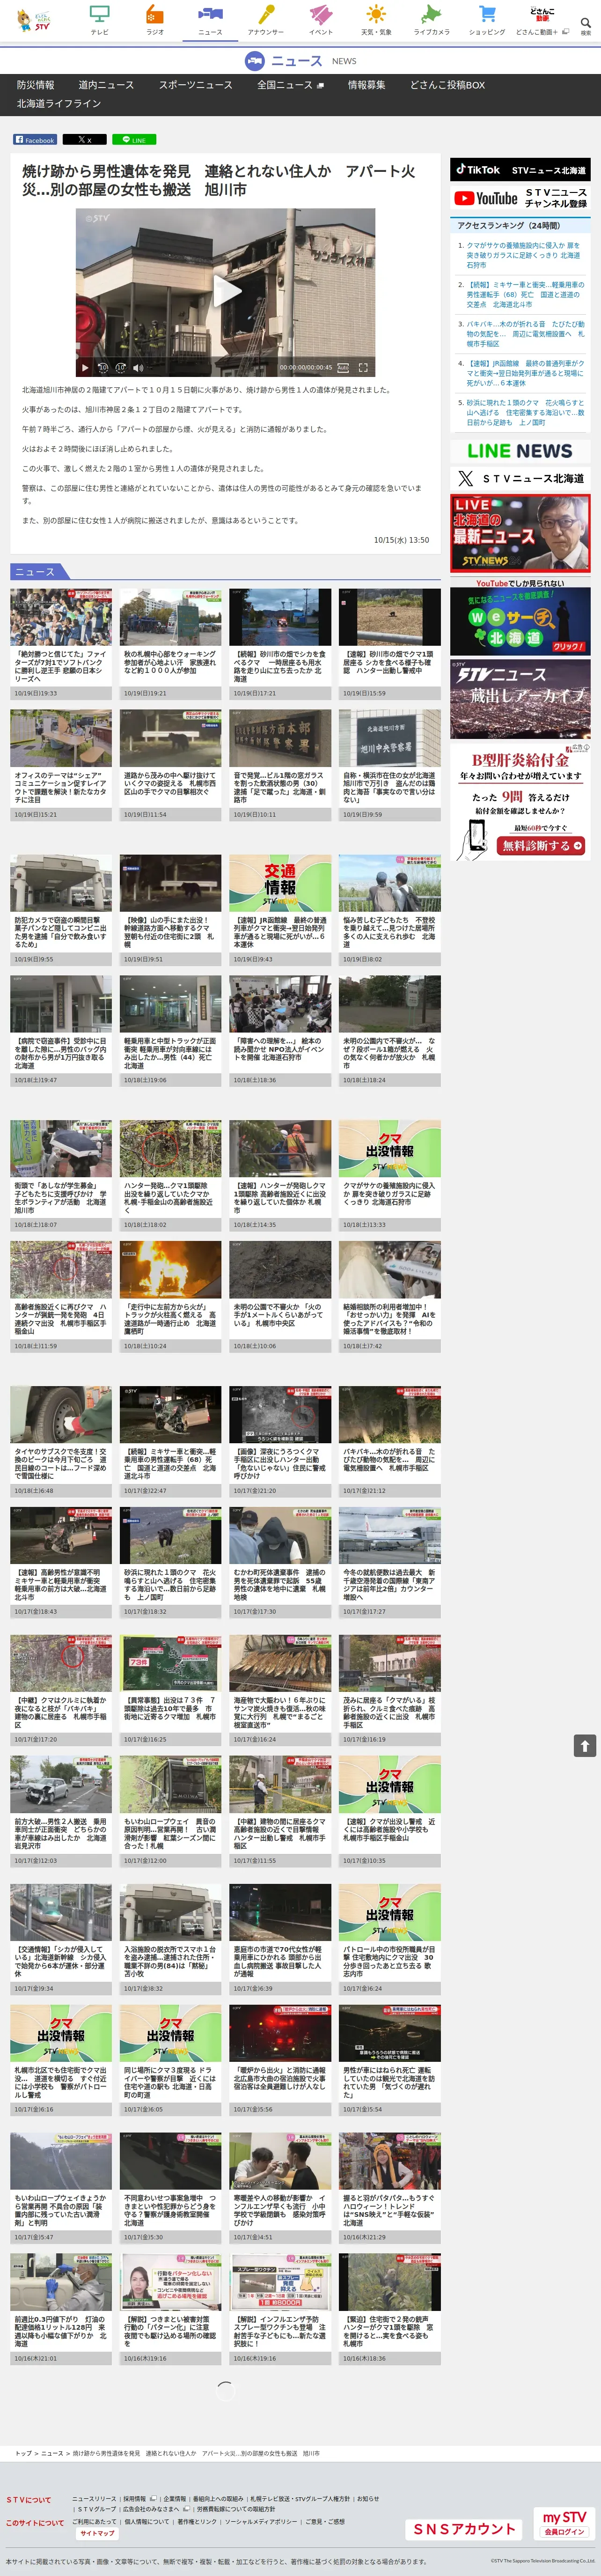The width and height of the screenshot is (601, 2576).
Task: Enter video fullscreen mode
Action: 363,368
